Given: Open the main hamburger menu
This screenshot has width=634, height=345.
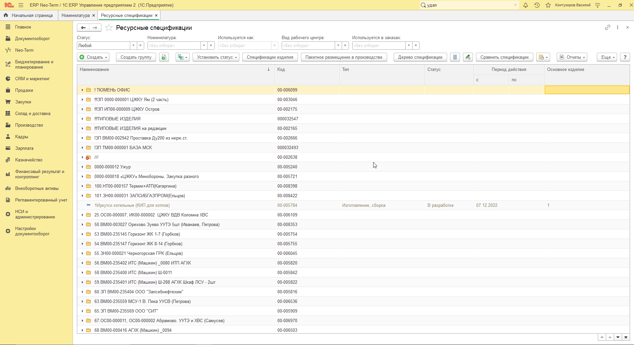Looking at the screenshot, I should pyautogui.click(x=21, y=5).
